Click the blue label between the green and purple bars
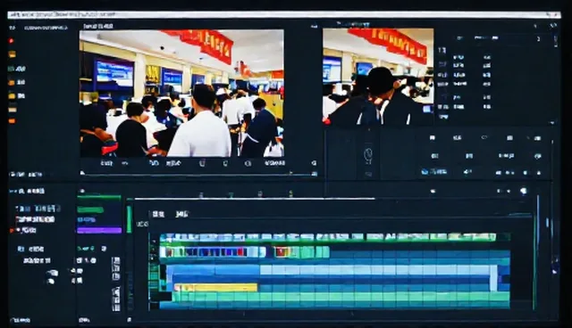The width and height of the screenshot is (572, 328). click(87, 219)
